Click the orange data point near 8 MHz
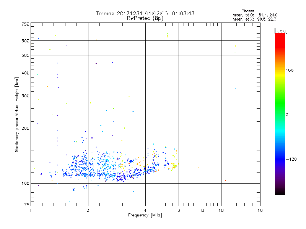The image size is (306, 229). tap(199, 168)
